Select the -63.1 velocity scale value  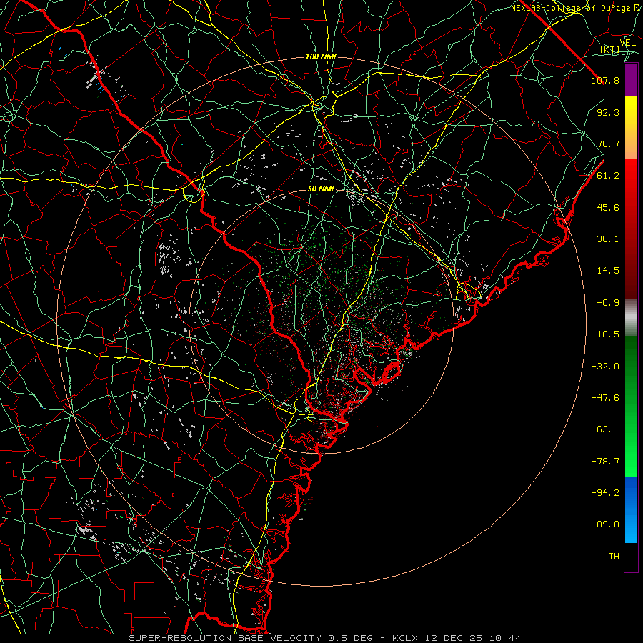(x=605, y=429)
